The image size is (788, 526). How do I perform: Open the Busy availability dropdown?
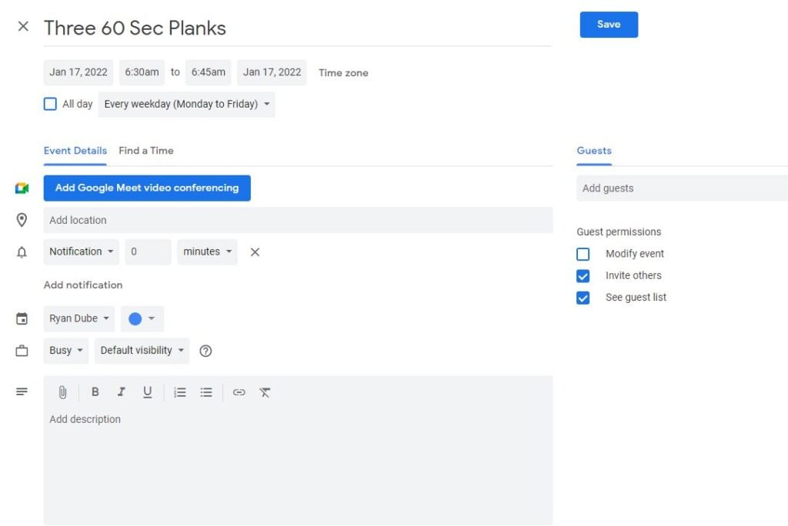point(65,351)
